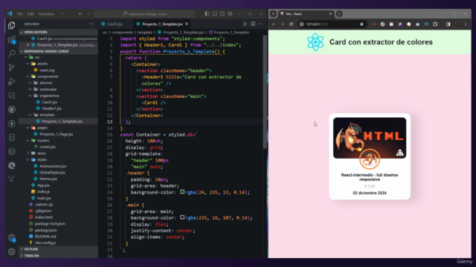This screenshot has height=267, width=476.
Task: Click breadcrumb item components
Action: [122, 32]
